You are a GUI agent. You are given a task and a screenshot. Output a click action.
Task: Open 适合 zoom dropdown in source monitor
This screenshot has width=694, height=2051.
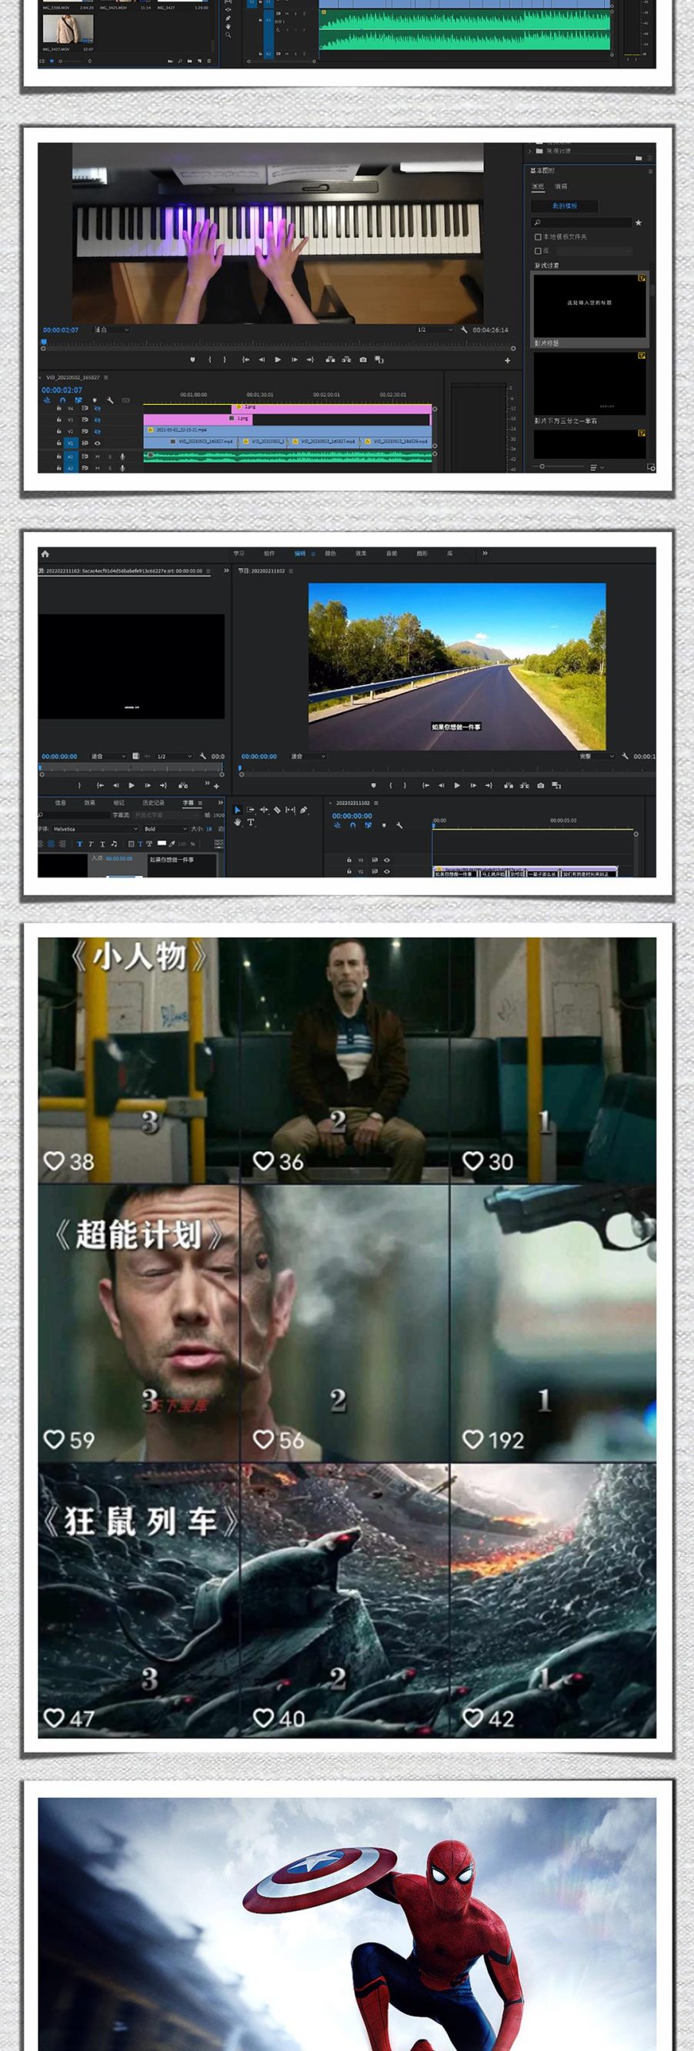tap(108, 756)
